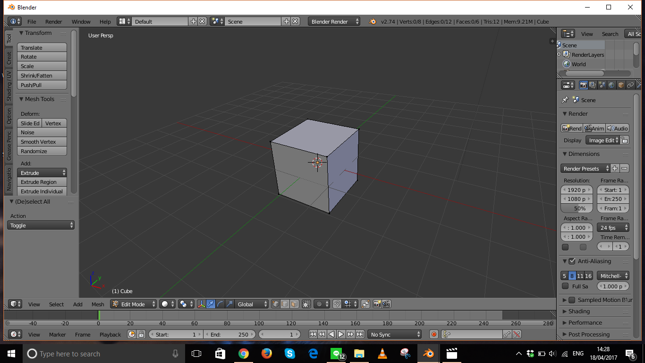Image resolution: width=645 pixels, height=363 pixels.
Task: Open the proportional editing selector
Action: point(322,304)
